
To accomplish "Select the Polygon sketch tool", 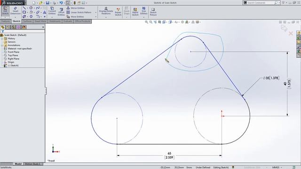I will click(x=31, y=16).
